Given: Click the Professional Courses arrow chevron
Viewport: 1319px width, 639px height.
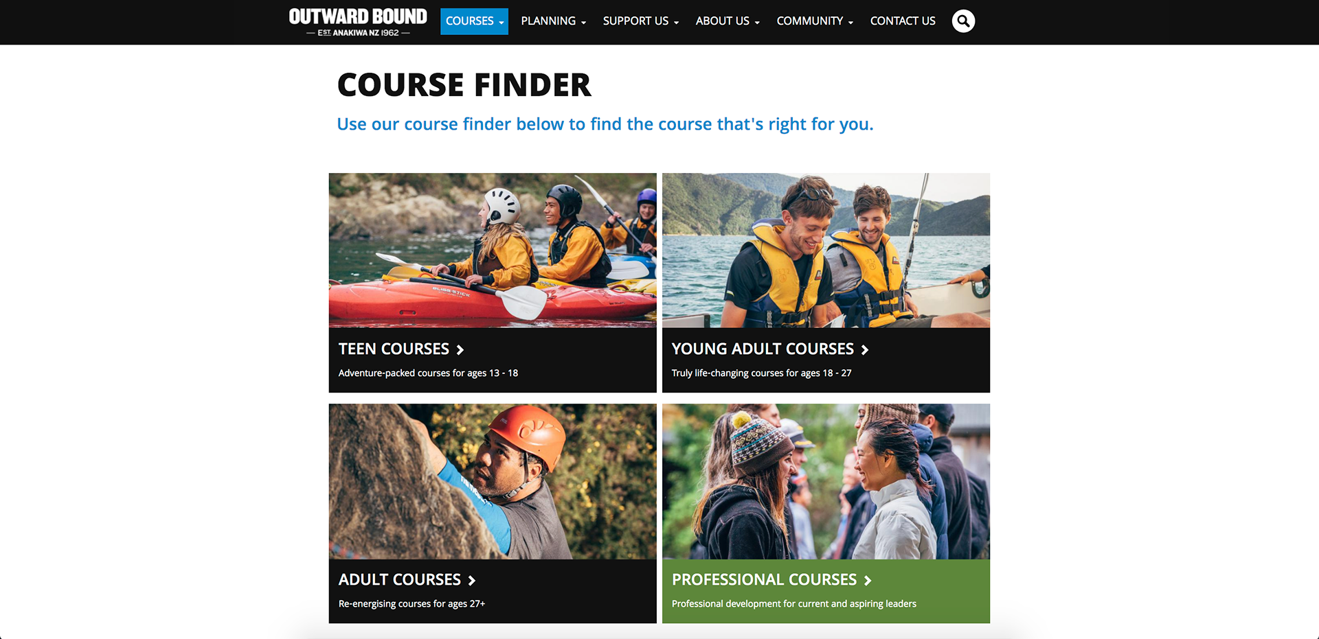Looking at the screenshot, I should pos(868,581).
